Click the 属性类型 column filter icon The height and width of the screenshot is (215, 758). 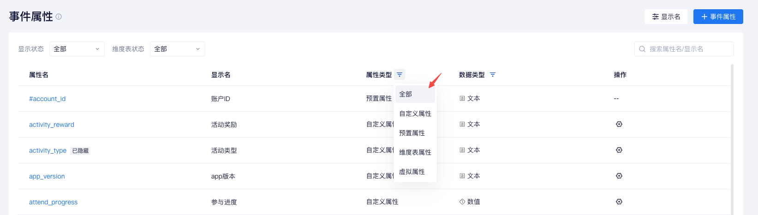(400, 74)
